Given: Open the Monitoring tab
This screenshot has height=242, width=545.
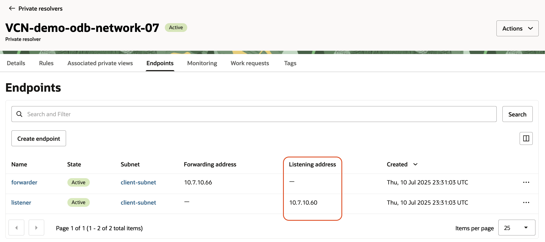Looking at the screenshot, I should click(x=202, y=63).
